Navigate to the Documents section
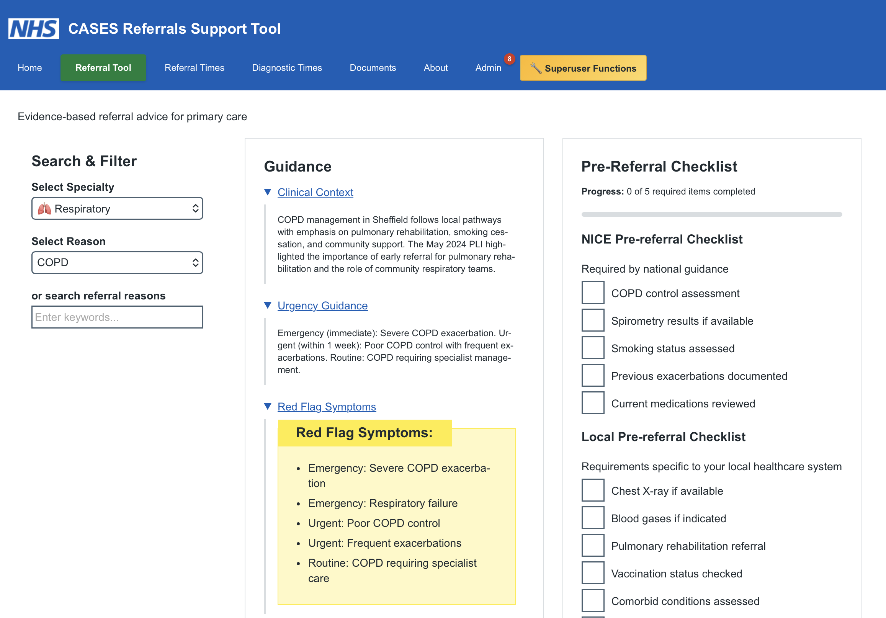The height and width of the screenshot is (618, 886). point(373,67)
